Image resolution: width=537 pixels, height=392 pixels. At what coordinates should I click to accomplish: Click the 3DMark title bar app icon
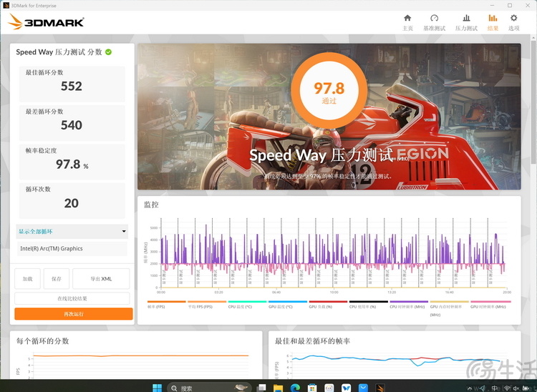tap(6, 6)
